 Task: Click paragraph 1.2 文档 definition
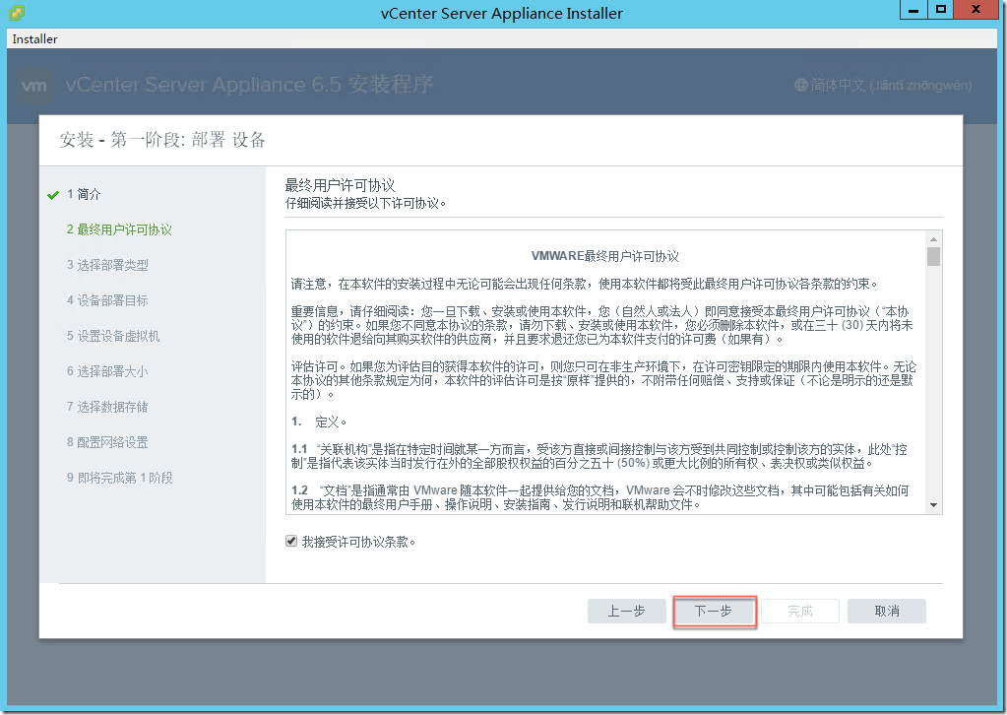[x=599, y=497]
